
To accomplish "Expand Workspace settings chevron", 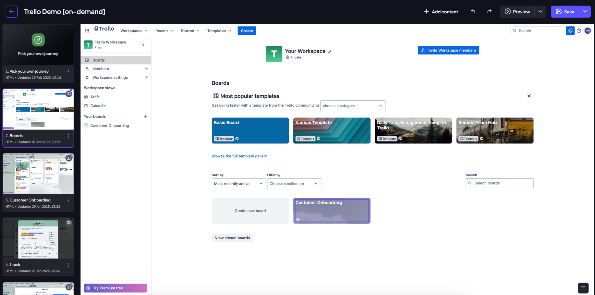I will click(146, 77).
